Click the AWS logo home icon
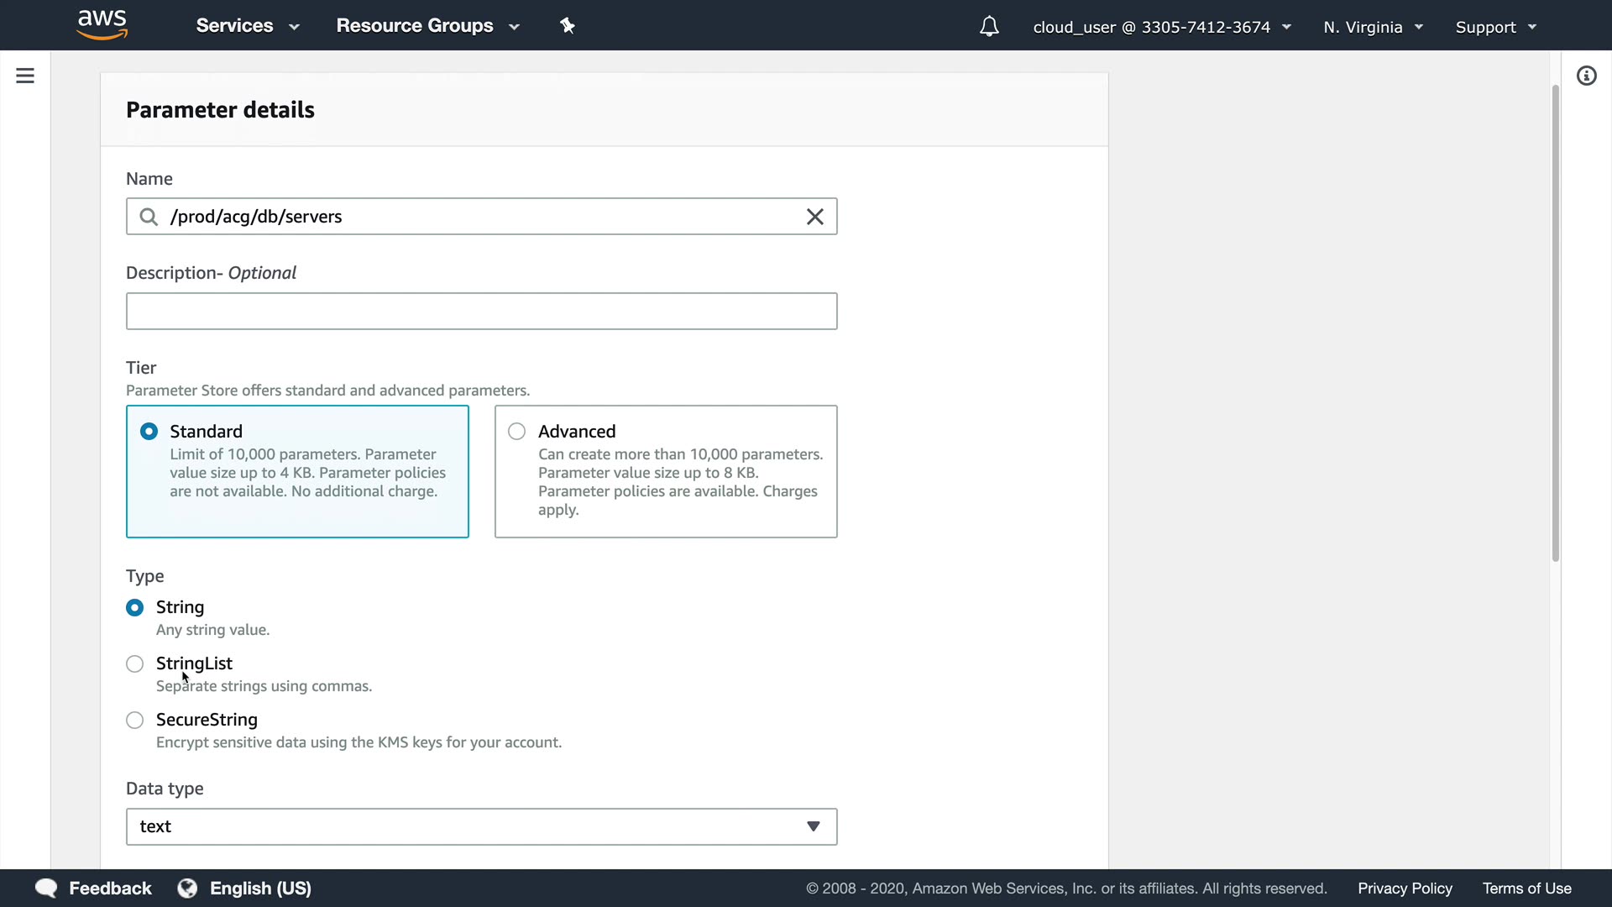 pos(102,25)
